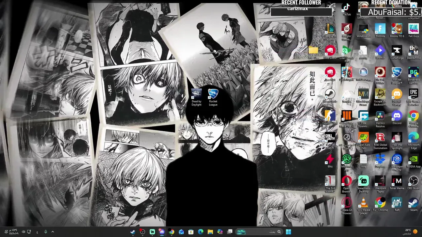Open the Steam desktop shortcut
Image resolution: width=422 pixels, height=237 pixels.
pyautogui.click(x=413, y=204)
